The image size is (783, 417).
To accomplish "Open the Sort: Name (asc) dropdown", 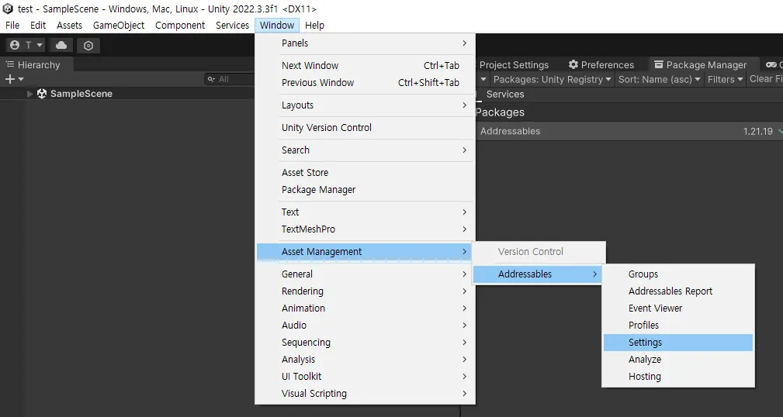I will point(659,79).
